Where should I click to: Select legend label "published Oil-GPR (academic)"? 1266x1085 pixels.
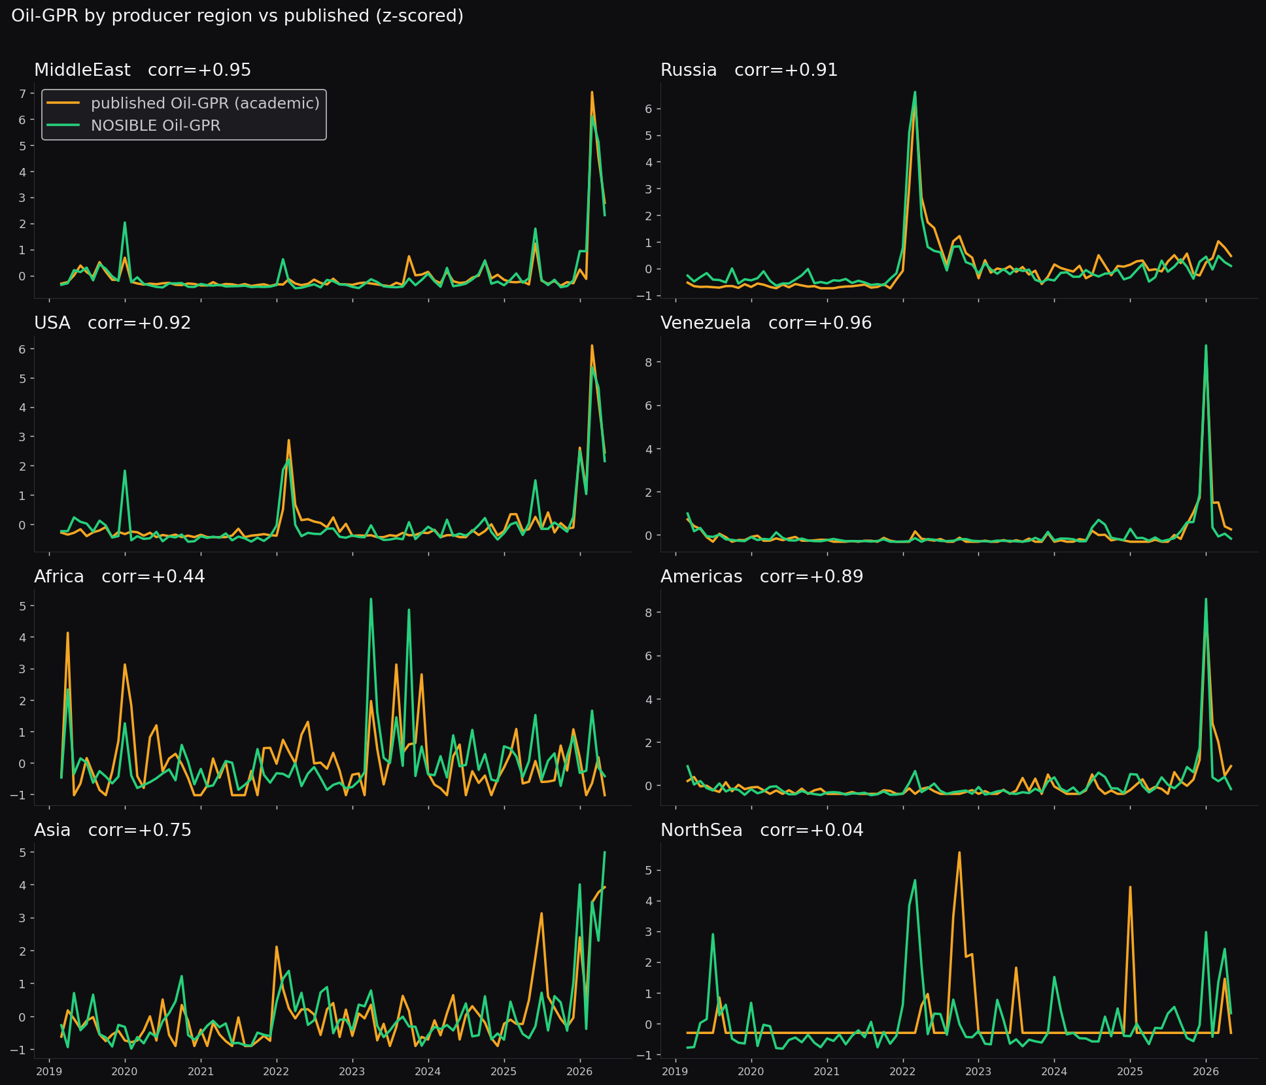pos(205,103)
